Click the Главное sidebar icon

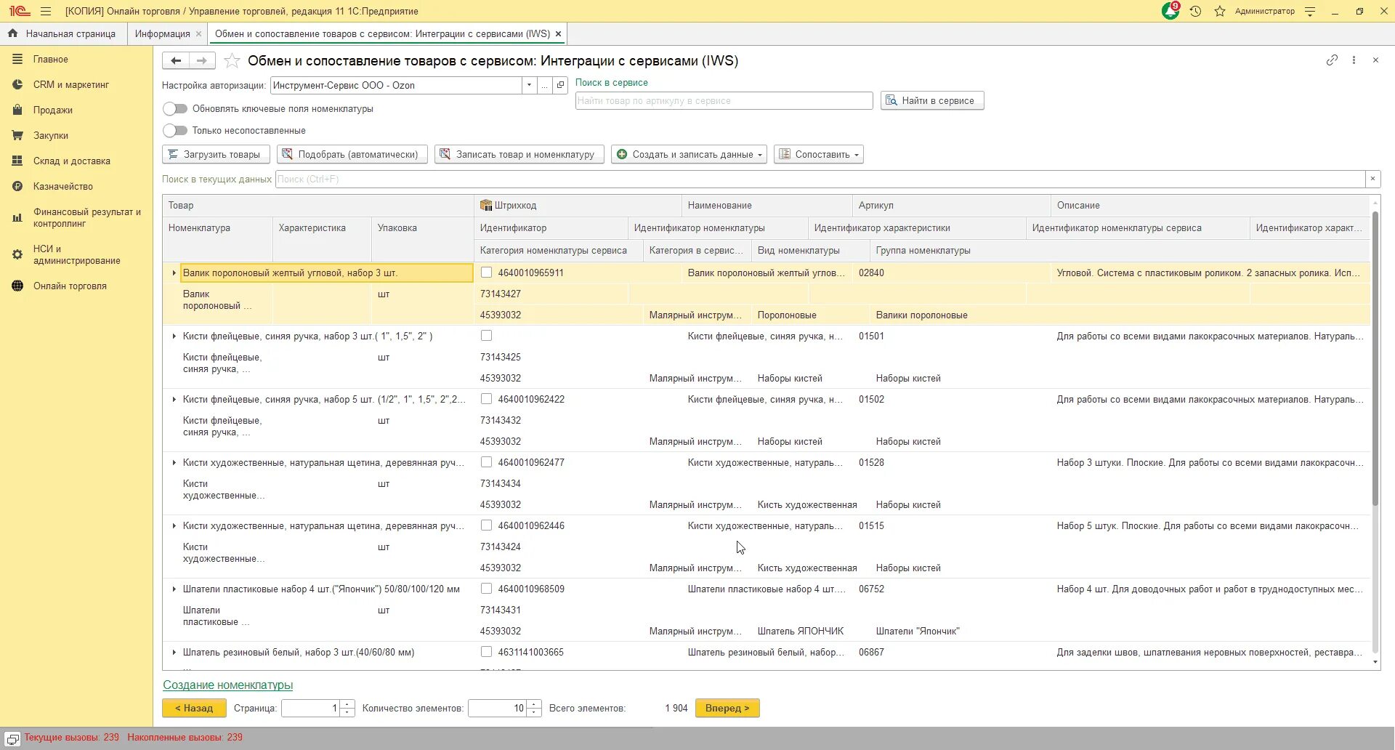(17, 59)
